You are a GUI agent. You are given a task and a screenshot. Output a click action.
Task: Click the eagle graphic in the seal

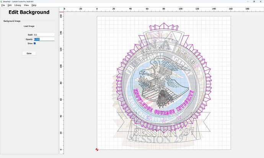tap(164, 81)
